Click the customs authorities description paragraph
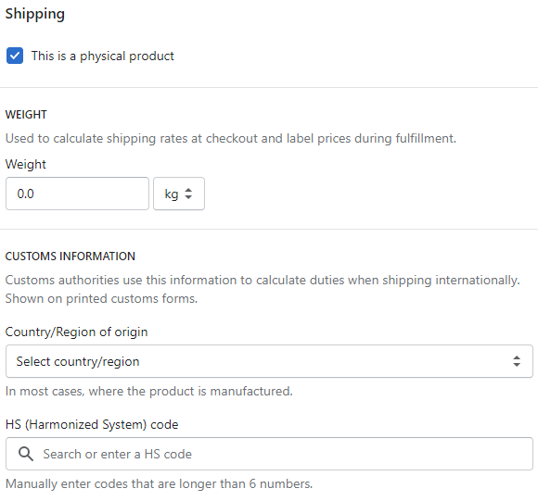Image resolution: width=538 pixels, height=501 pixels. pyautogui.click(x=263, y=289)
